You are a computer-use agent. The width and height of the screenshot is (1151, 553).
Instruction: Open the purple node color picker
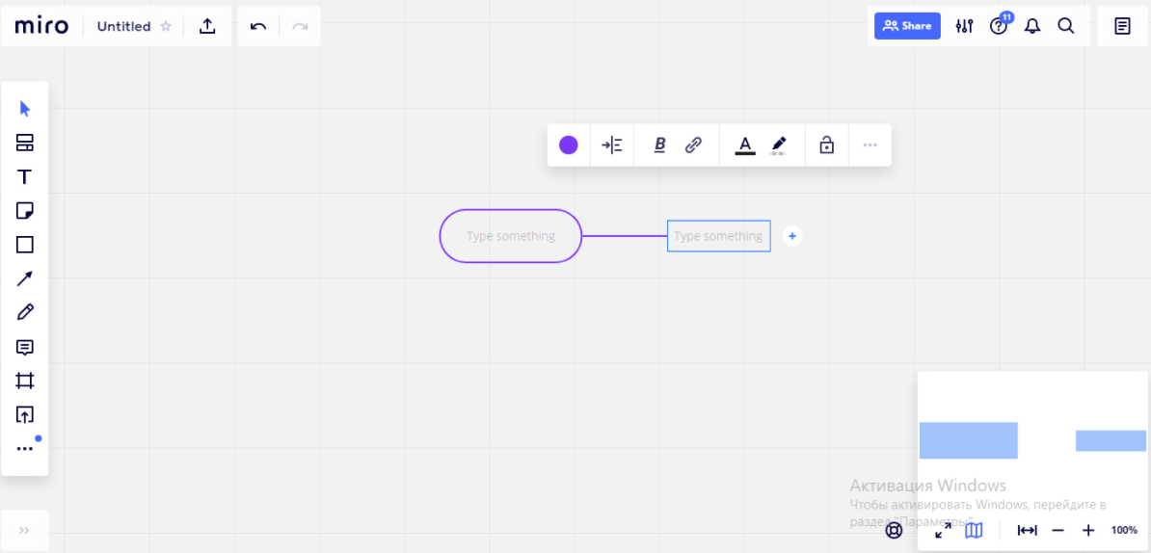[x=569, y=145]
